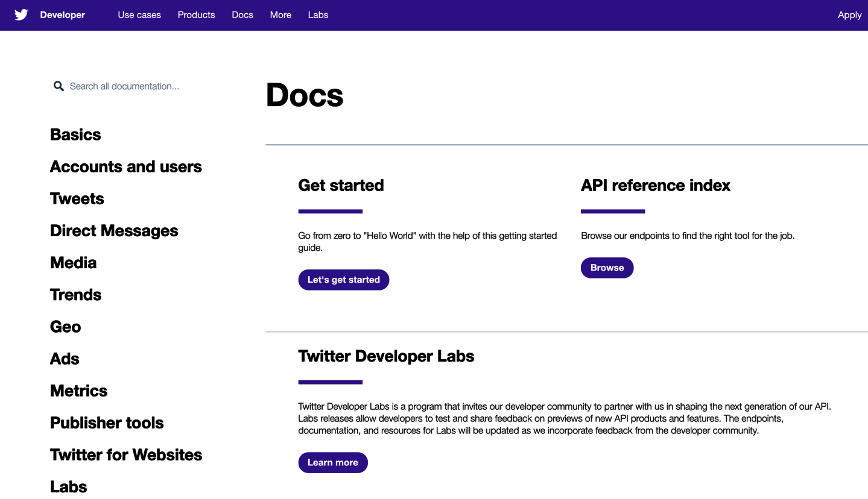Click the Docs page title
This screenshot has width=868, height=499.
[x=305, y=95]
